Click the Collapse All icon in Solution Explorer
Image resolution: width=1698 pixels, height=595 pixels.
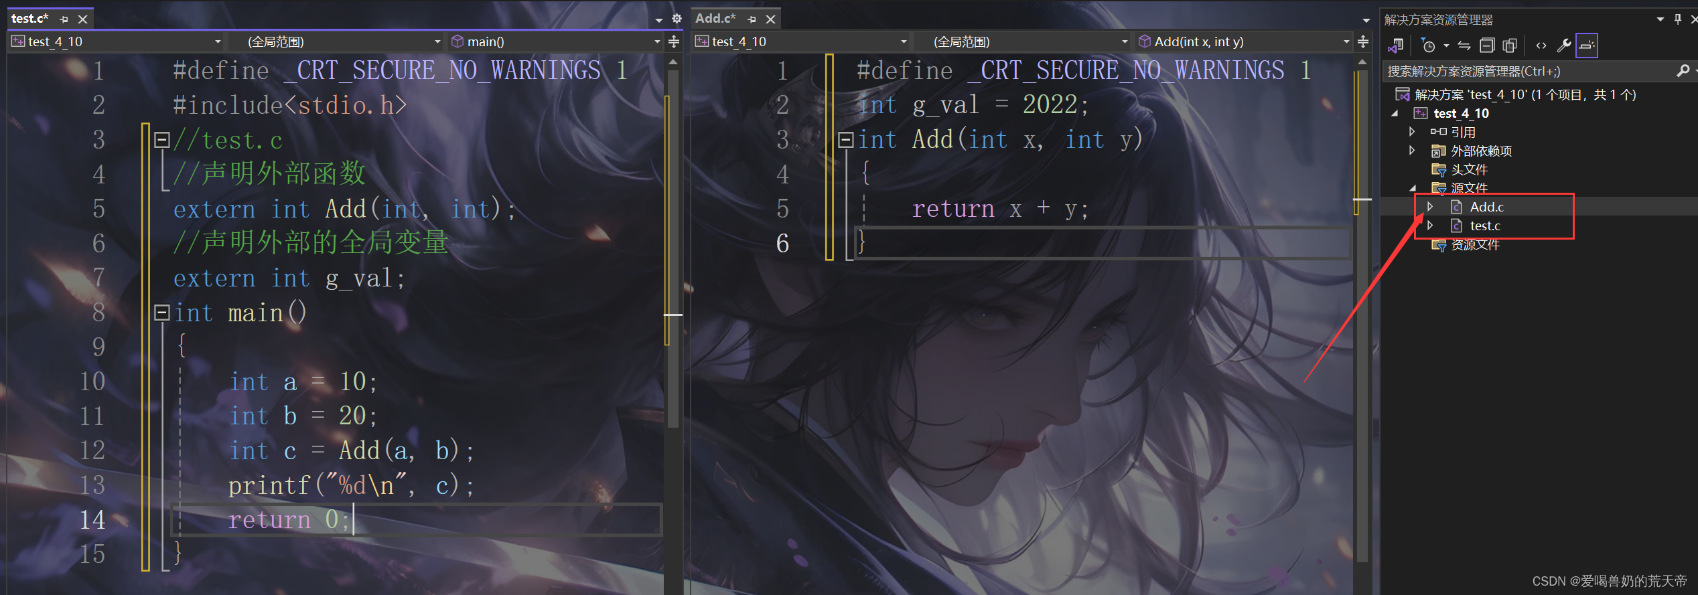(1487, 46)
